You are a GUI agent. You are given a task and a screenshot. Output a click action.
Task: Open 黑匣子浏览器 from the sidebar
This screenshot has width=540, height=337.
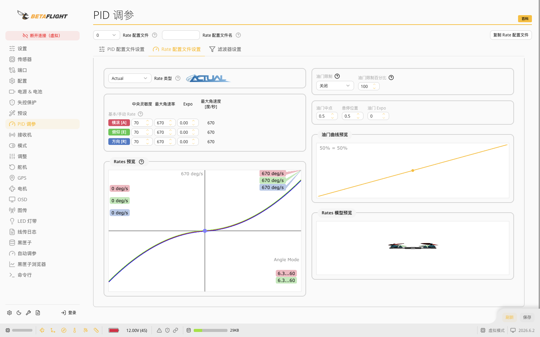coord(43,264)
